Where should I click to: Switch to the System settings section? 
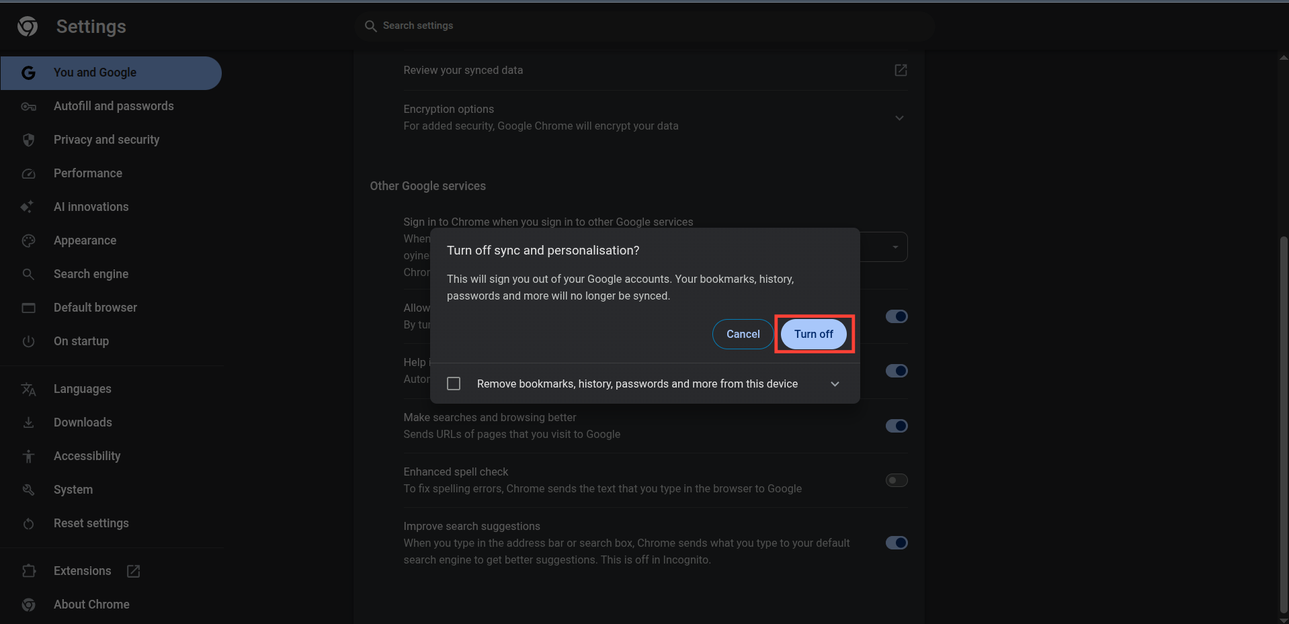pos(73,490)
